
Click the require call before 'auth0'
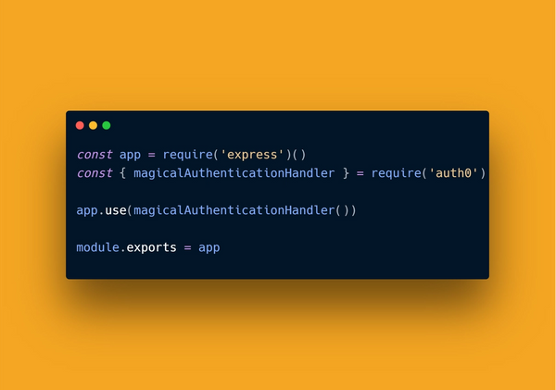(396, 173)
